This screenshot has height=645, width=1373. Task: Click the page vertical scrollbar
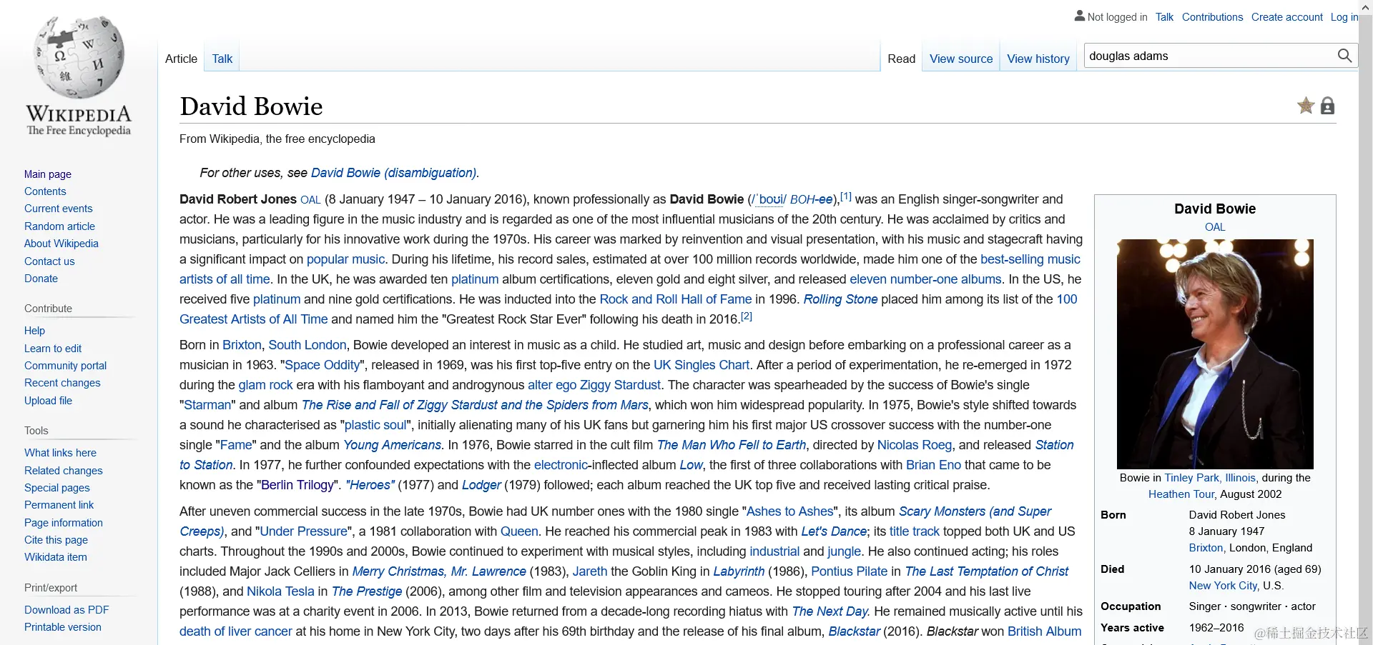click(x=1365, y=322)
